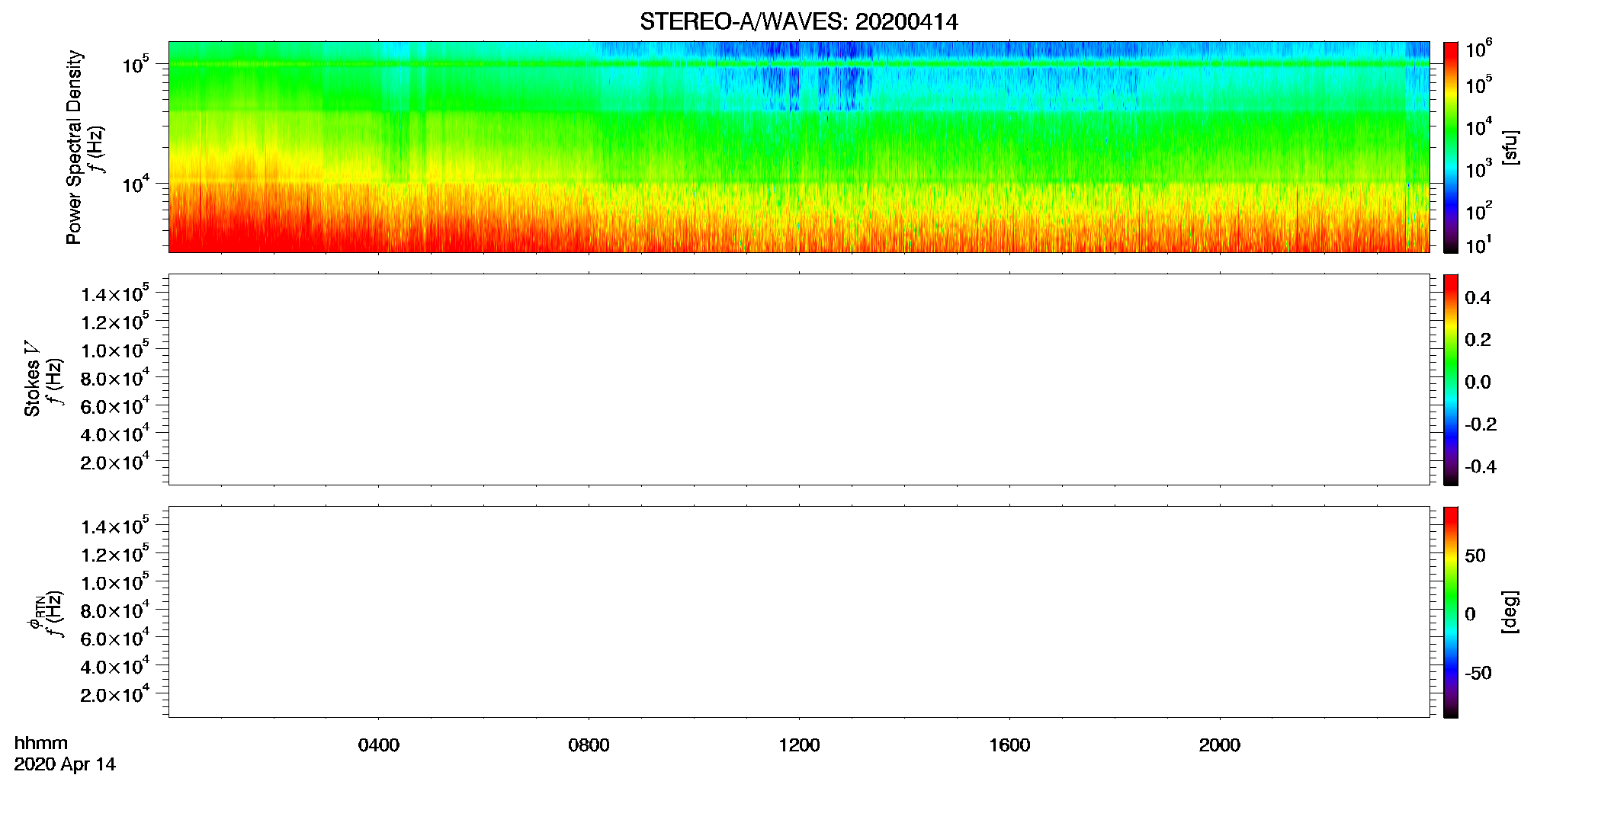Click the 2020 Apr 14 date label
The image size is (1598, 823).
point(65,764)
